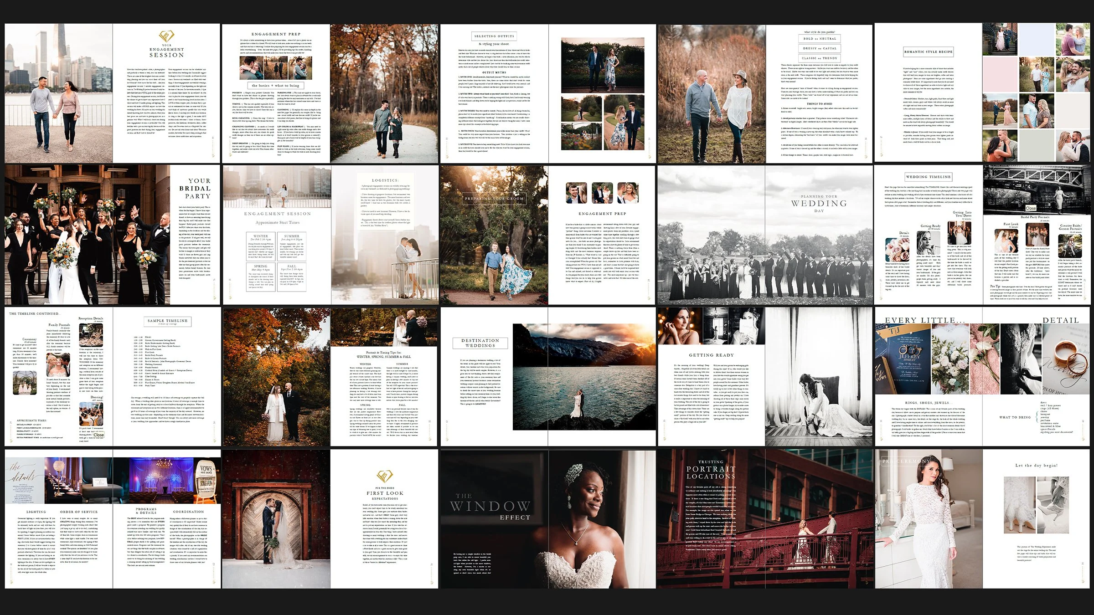Select the CLASSIC or TRENDY style option
The width and height of the screenshot is (1094, 615).
pos(820,58)
